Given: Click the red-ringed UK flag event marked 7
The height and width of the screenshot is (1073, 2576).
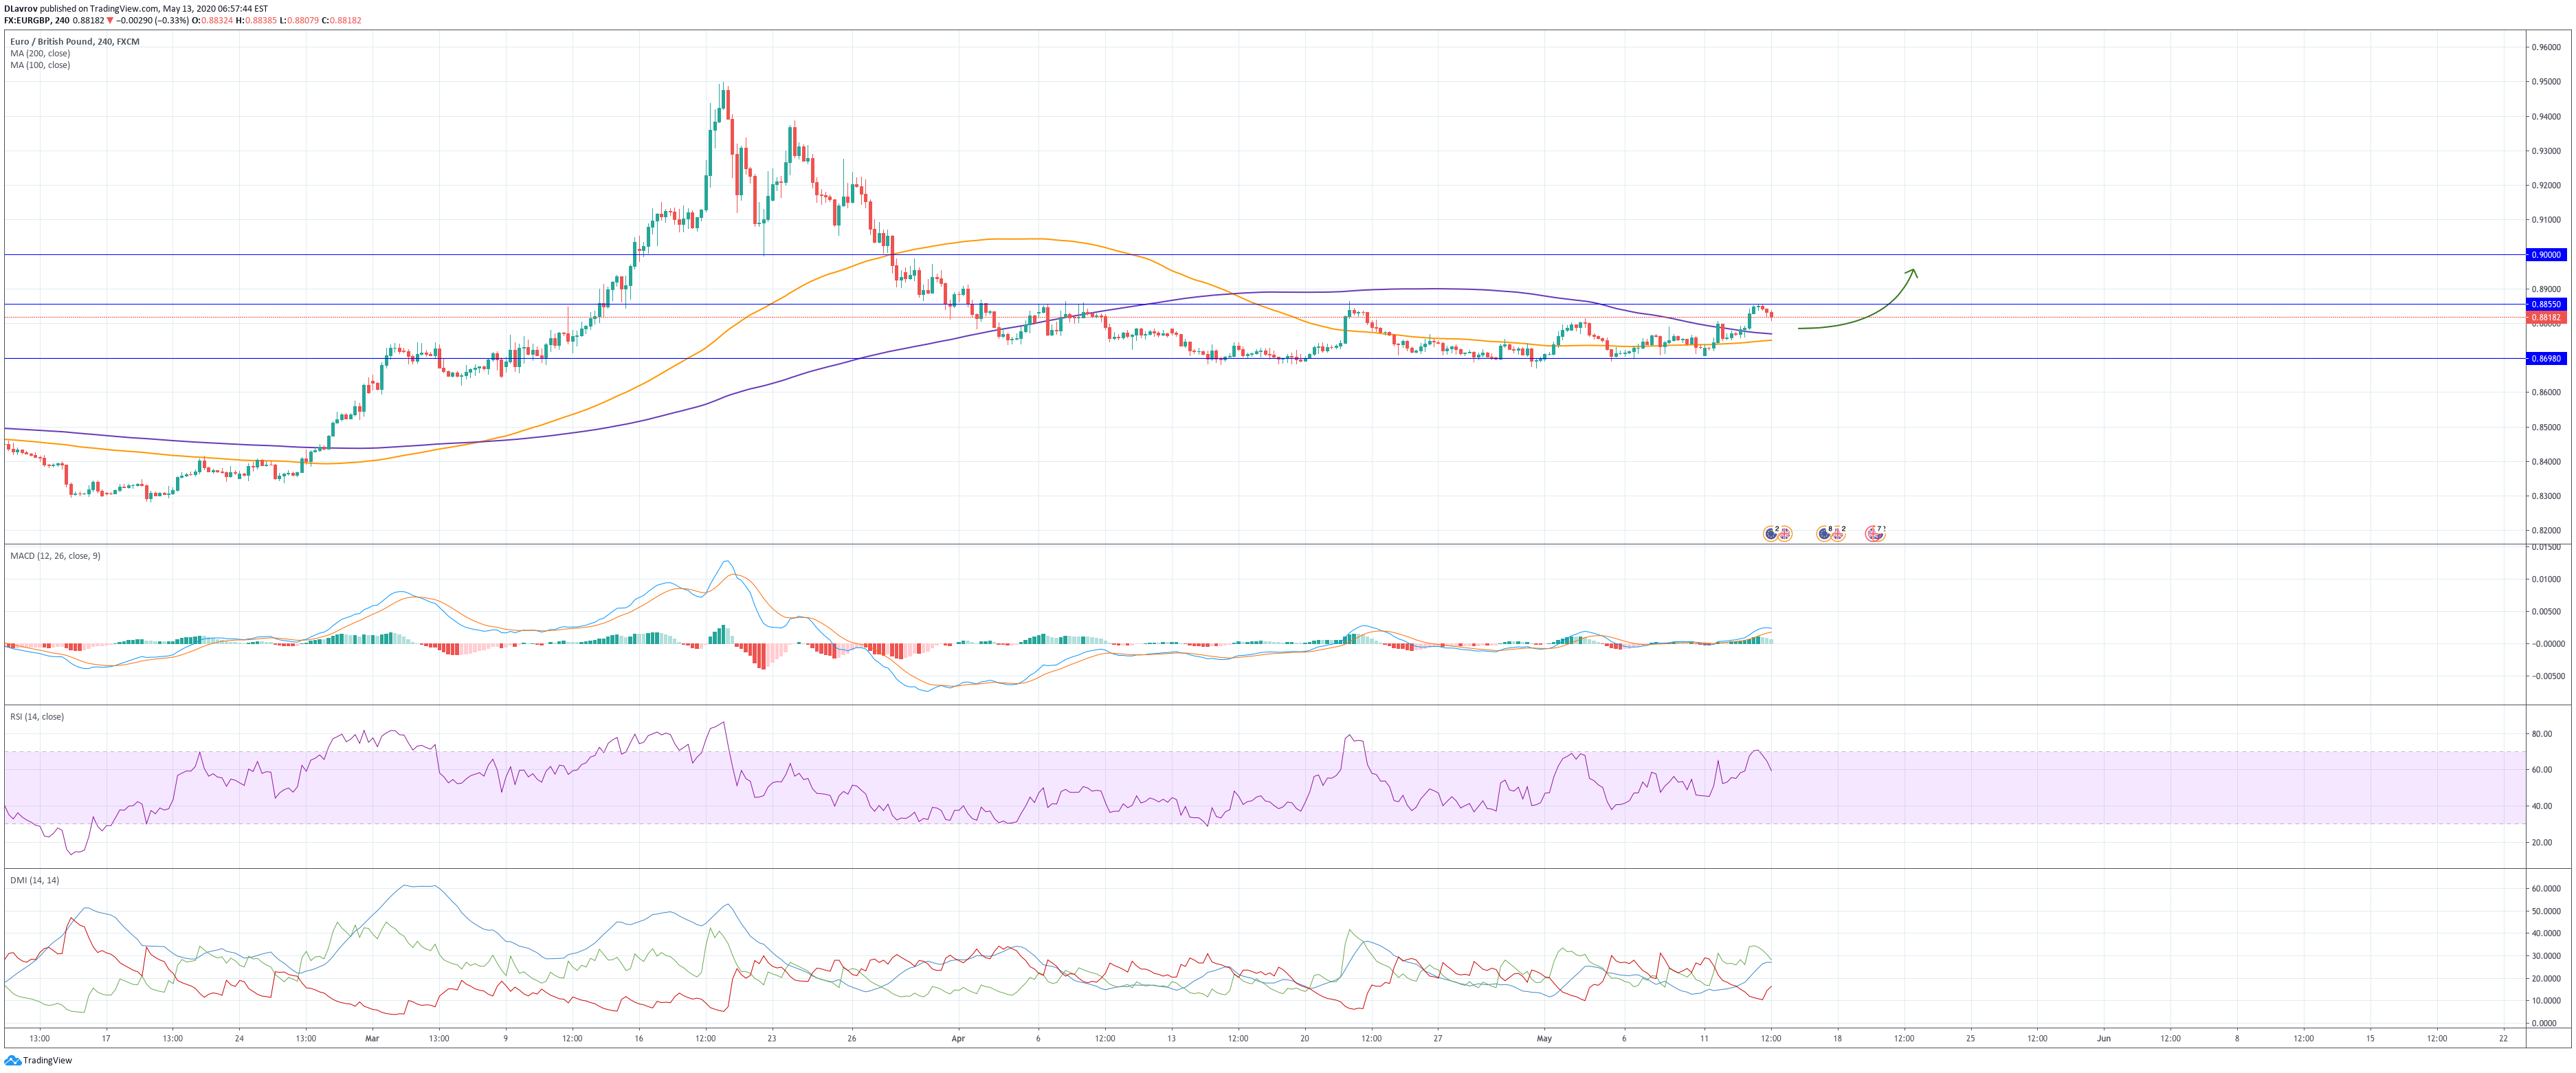Looking at the screenshot, I should click(1873, 534).
